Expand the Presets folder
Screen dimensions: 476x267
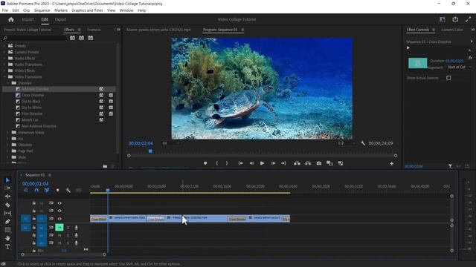point(4,46)
